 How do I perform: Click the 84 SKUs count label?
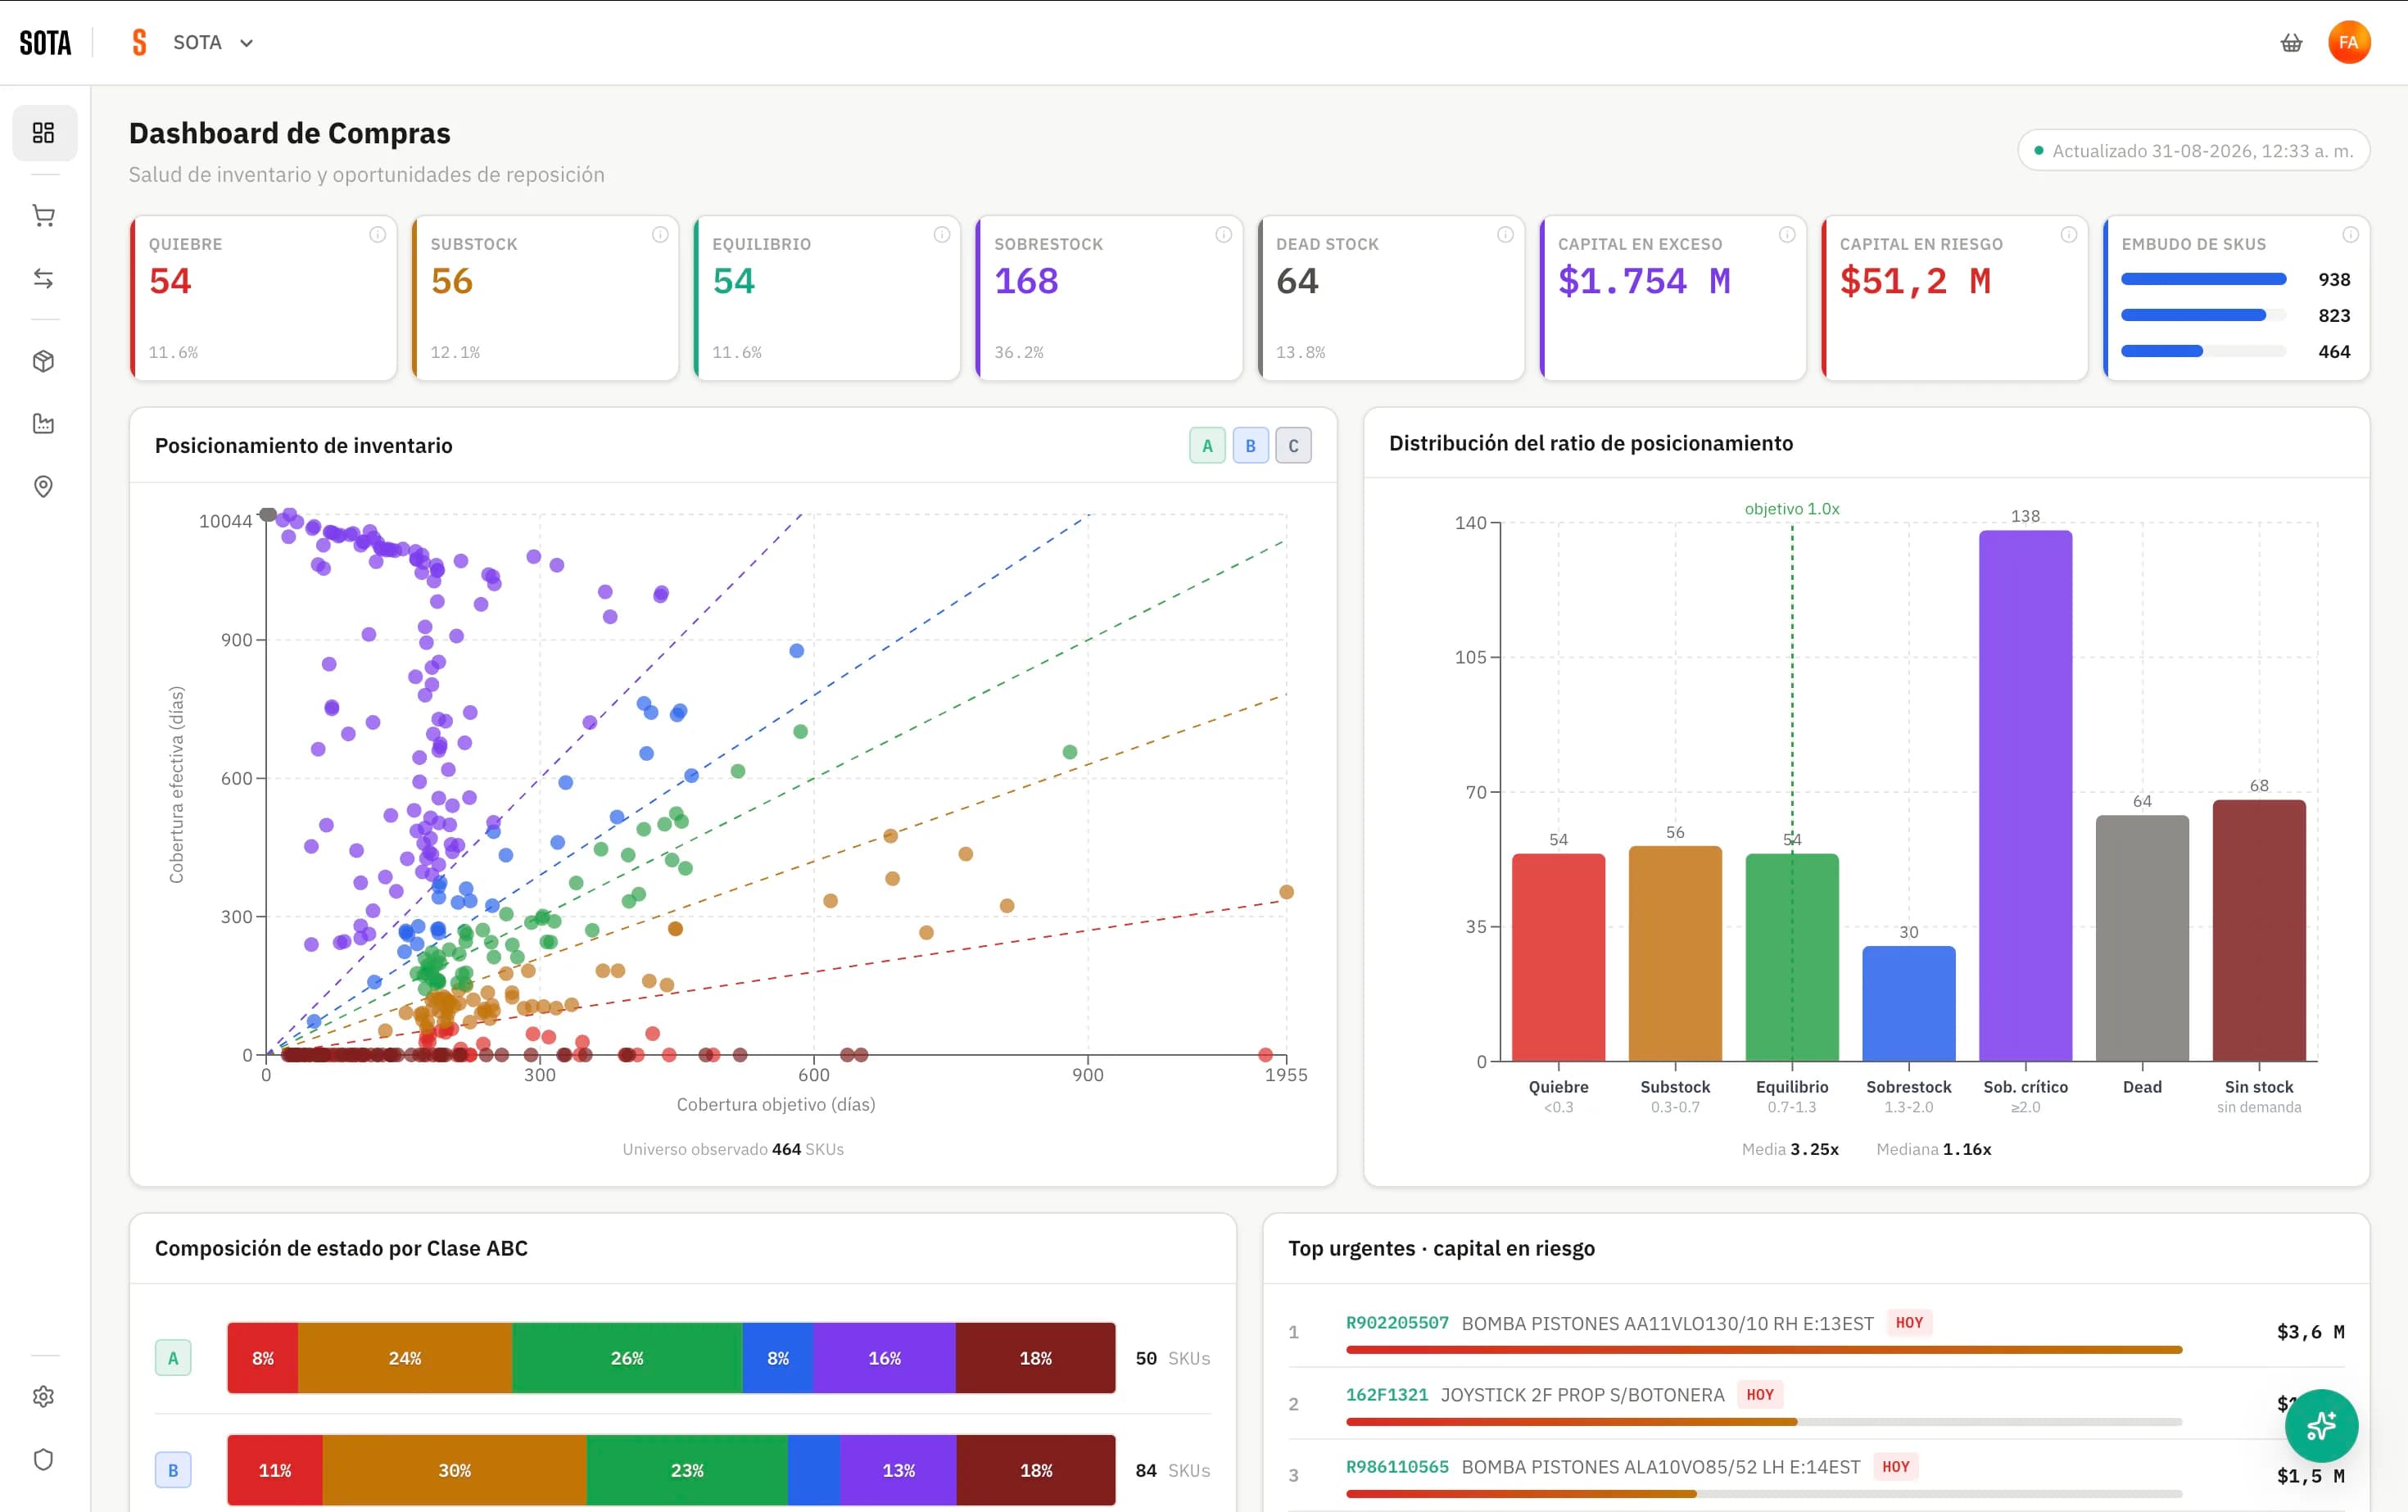pos(1172,1470)
